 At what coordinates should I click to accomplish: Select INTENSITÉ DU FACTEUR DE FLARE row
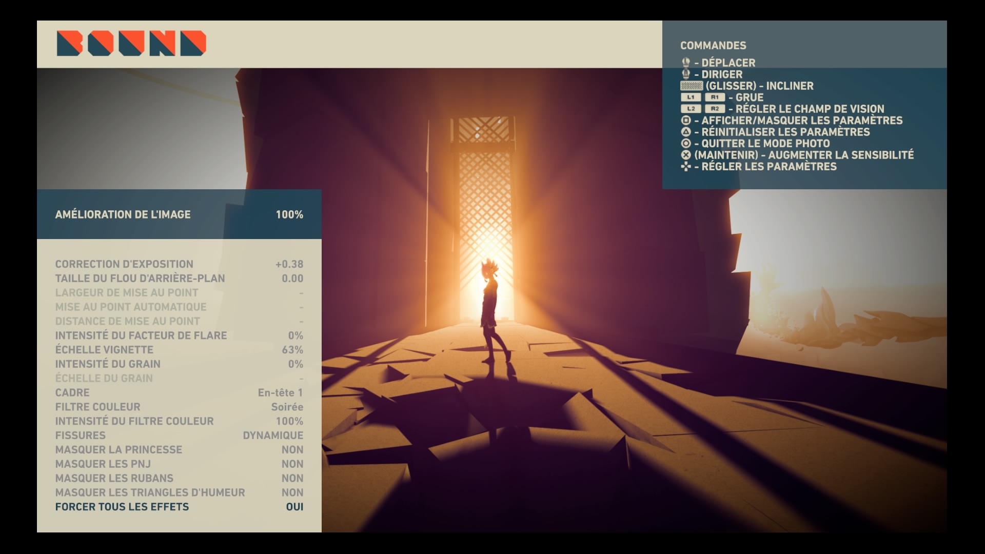click(179, 335)
